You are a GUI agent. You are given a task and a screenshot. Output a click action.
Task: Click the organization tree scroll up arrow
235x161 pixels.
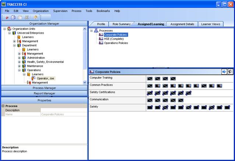[85, 29]
